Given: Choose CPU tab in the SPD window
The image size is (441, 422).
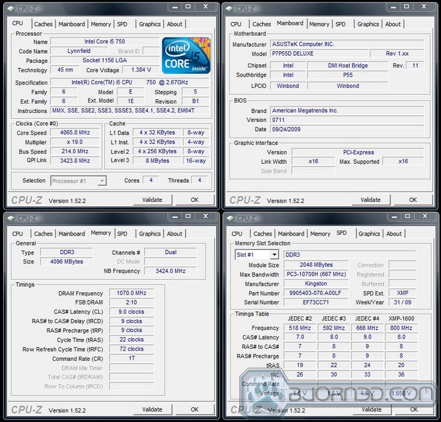Looking at the screenshot, I should 237,234.
